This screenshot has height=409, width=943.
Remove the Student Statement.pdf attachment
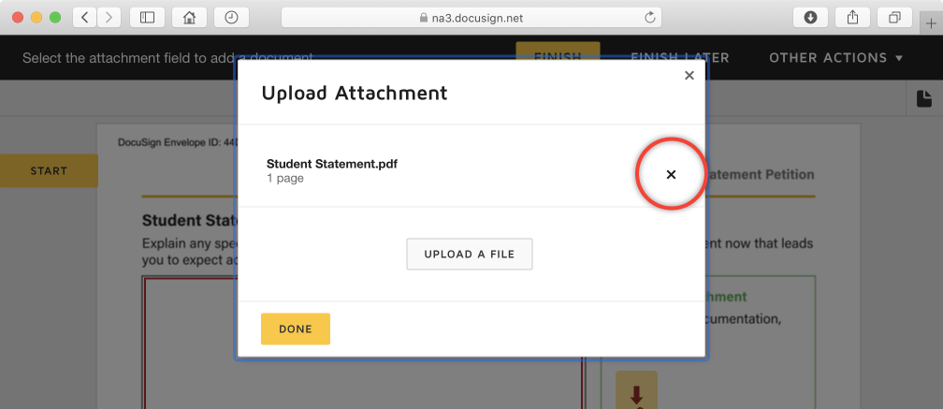click(671, 174)
